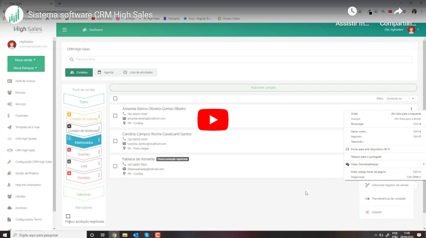Click Amanda Barros Oliveira Gomes Ribeiro name
Screen dimensions: 426x238
coord(154,109)
